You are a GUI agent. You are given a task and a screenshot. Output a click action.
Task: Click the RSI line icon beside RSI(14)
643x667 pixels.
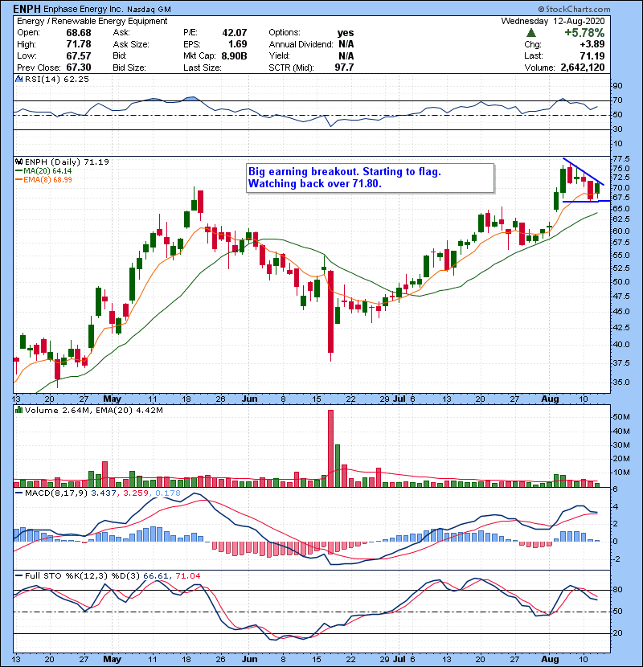point(18,79)
